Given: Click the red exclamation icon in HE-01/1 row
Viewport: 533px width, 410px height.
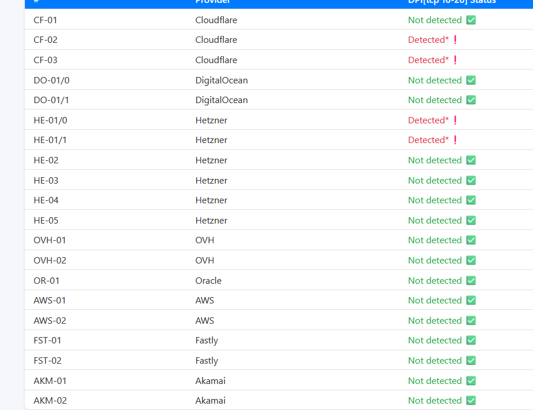Looking at the screenshot, I should coord(455,140).
